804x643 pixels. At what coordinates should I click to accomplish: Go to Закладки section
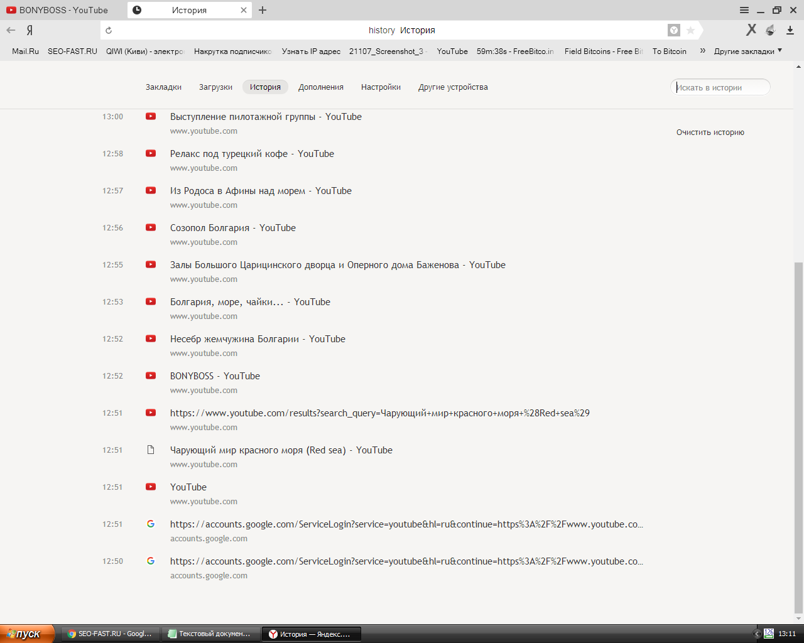(163, 87)
